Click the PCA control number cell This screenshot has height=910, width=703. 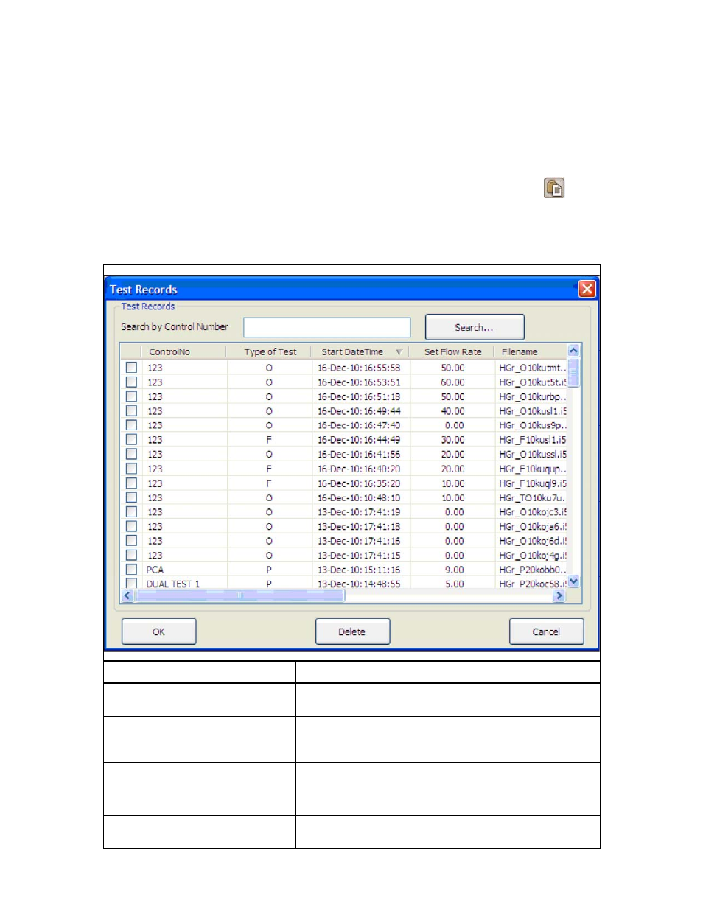tap(155, 570)
